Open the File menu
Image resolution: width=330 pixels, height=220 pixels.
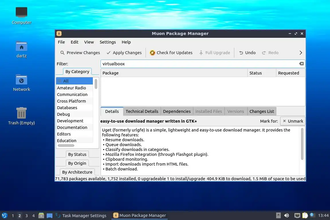tap(61, 42)
